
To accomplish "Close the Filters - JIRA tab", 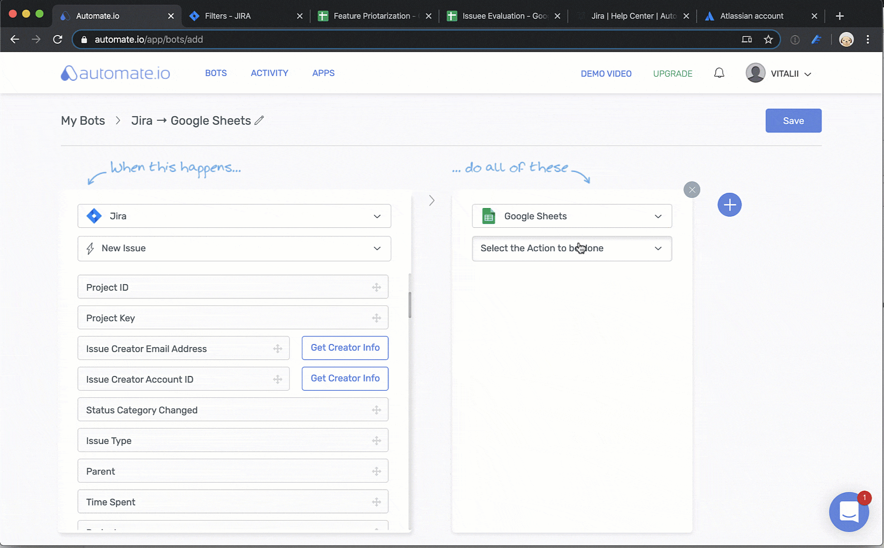I will [x=300, y=16].
